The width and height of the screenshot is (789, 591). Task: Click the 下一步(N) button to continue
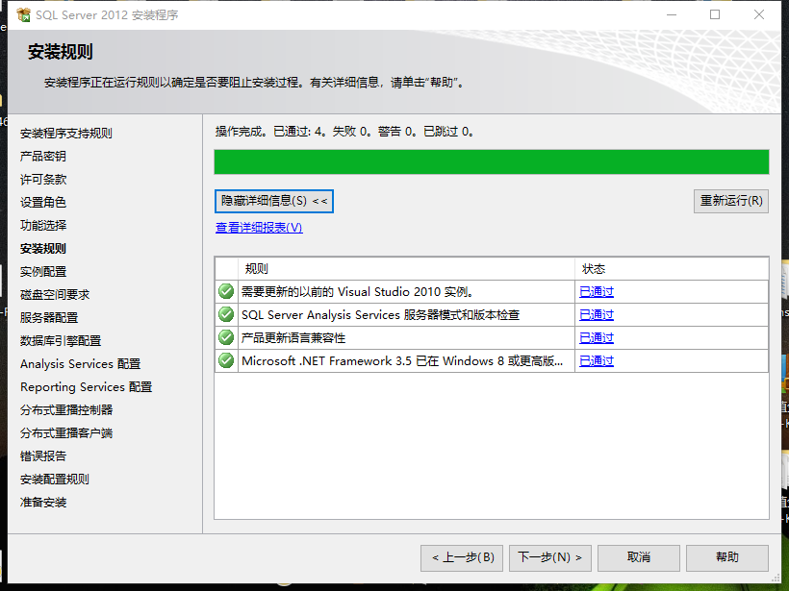pos(549,557)
